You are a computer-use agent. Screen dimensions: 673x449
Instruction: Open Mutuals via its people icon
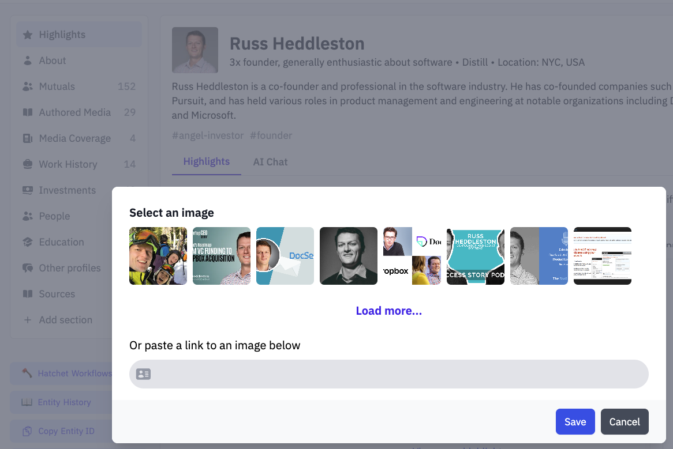28,86
